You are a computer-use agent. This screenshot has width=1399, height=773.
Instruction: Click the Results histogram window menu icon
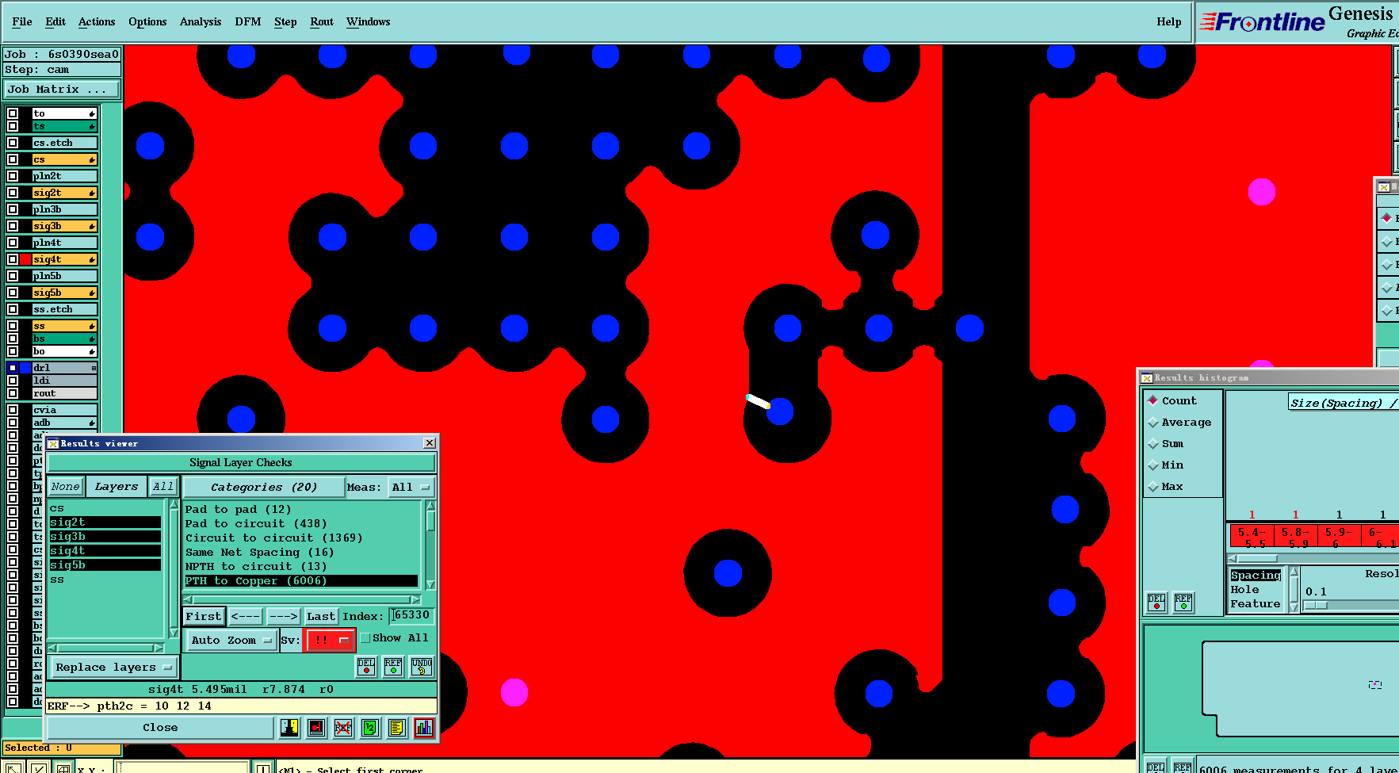tap(1147, 377)
